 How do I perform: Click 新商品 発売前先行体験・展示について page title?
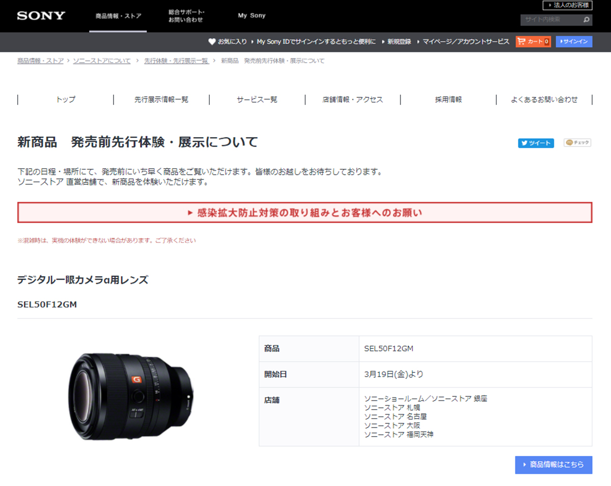tap(137, 142)
